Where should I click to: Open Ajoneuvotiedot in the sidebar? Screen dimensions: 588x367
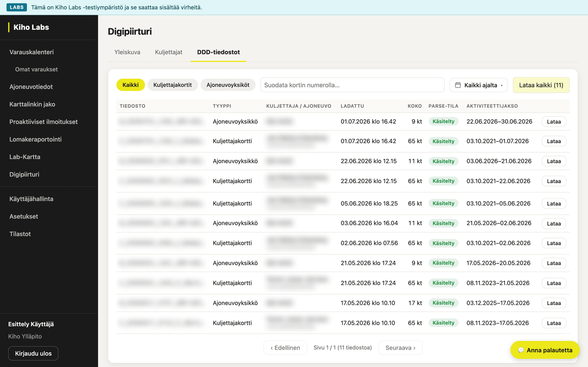coord(31,87)
